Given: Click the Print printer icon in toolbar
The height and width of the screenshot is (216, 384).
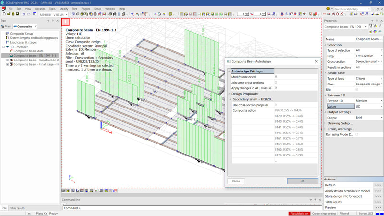Looking at the screenshot, I should pyautogui.click(x=110, y=14).
